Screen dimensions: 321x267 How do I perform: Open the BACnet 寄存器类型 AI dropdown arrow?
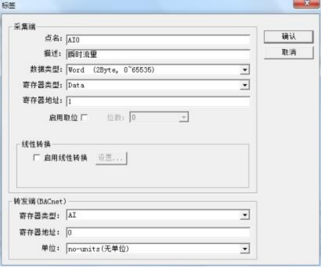pos(244,215)
